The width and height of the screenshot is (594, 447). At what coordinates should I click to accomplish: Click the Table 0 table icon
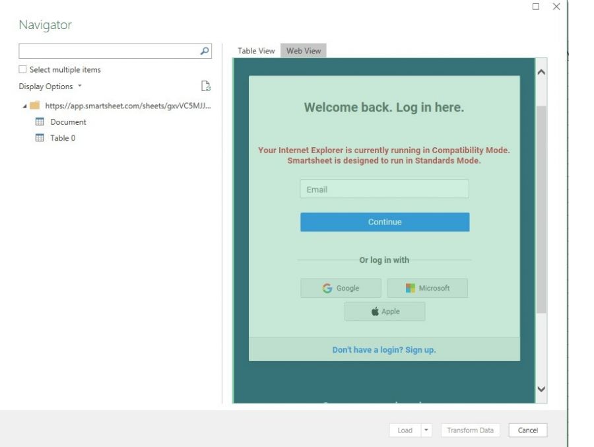point(40,137)
